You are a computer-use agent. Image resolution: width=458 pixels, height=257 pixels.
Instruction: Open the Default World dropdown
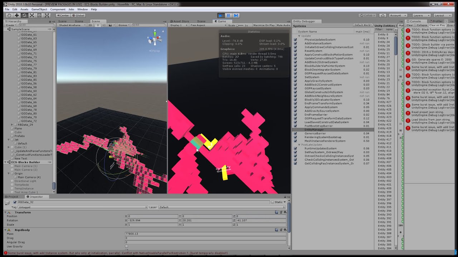coord(363,25)
